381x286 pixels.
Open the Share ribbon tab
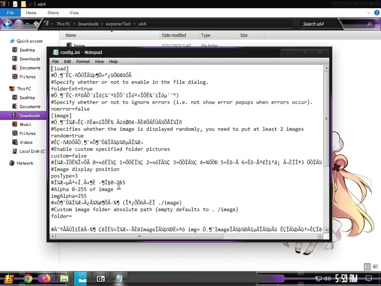click(53, 13)
